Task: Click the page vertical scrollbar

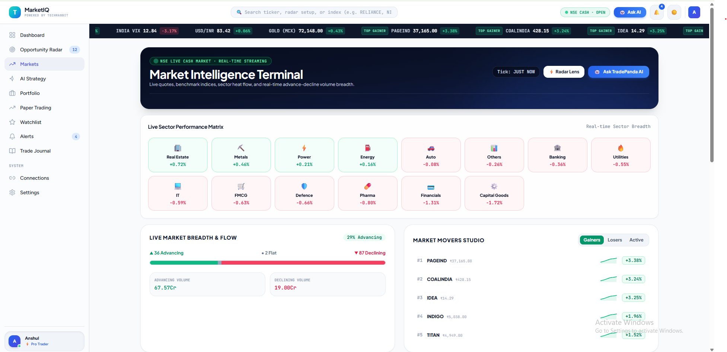Action: [x=712, y=86]
